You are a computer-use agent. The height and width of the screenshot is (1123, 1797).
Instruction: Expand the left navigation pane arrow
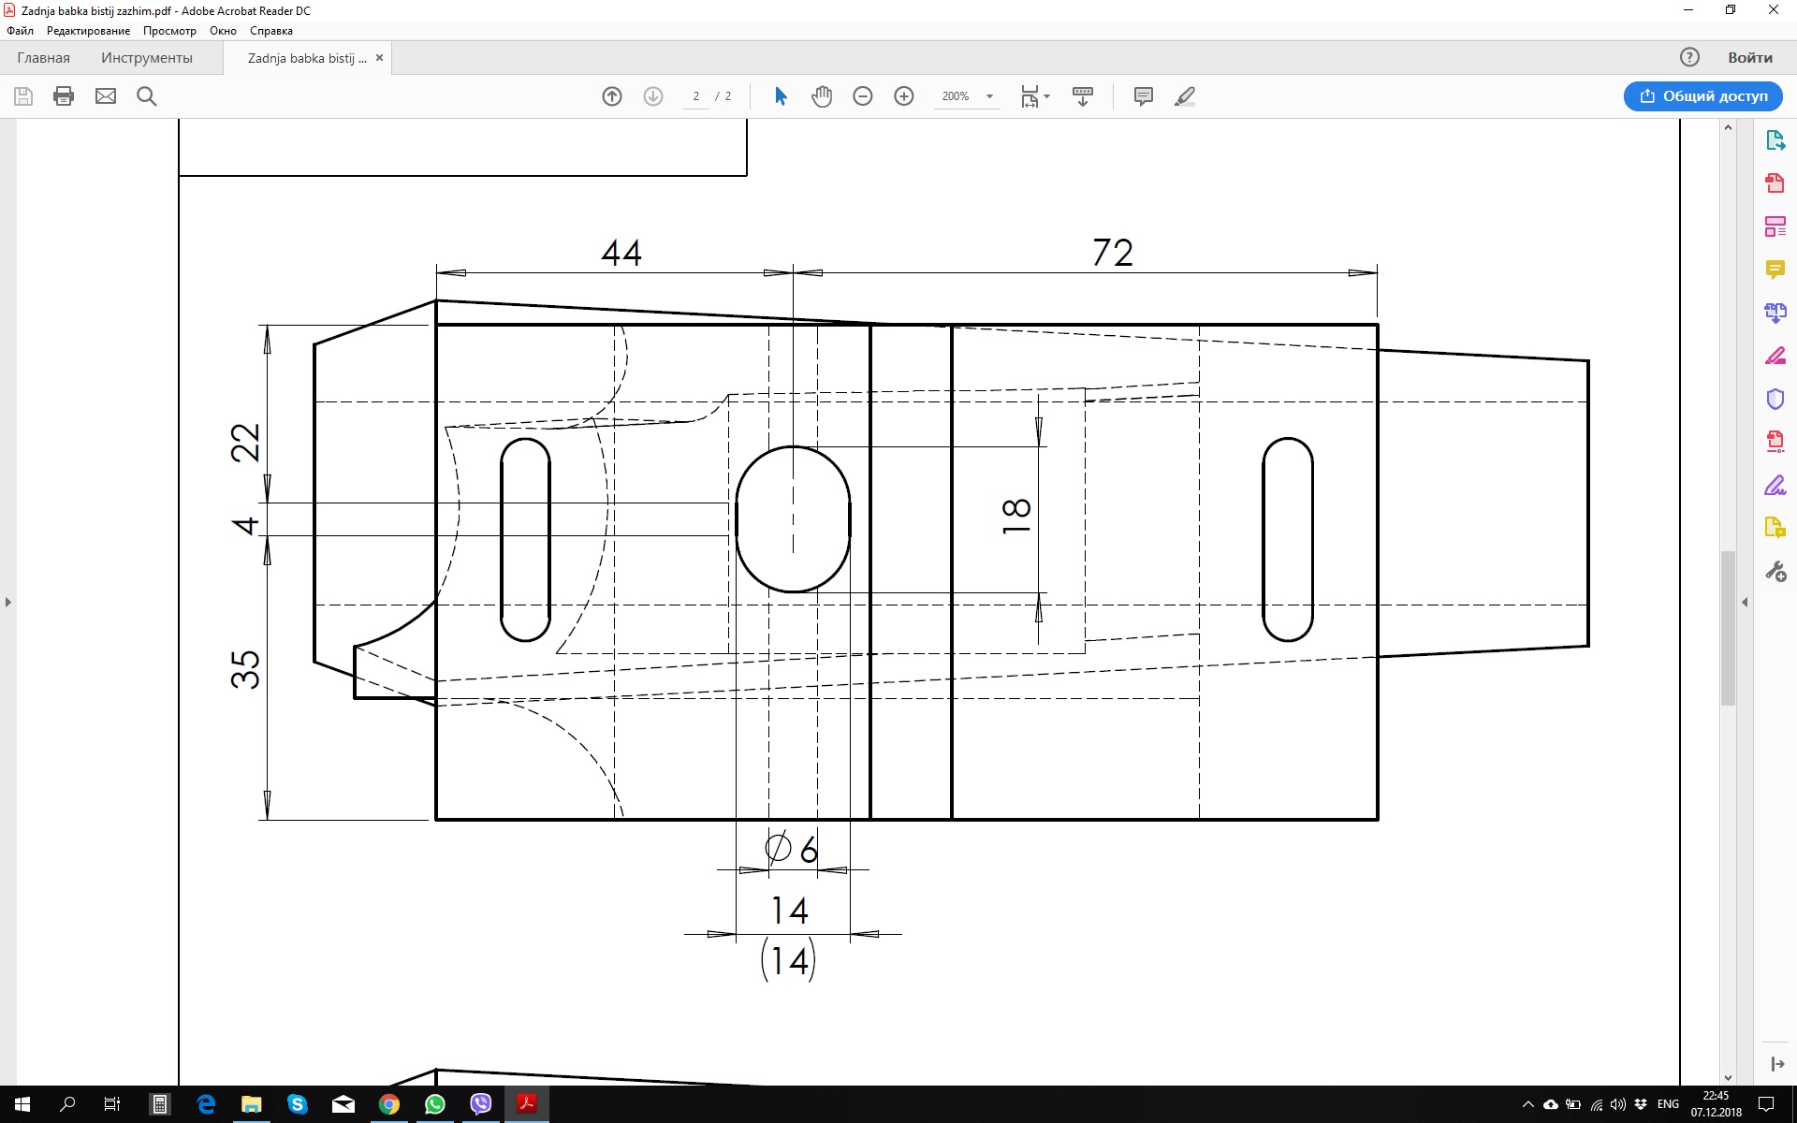tap(8, 602)
